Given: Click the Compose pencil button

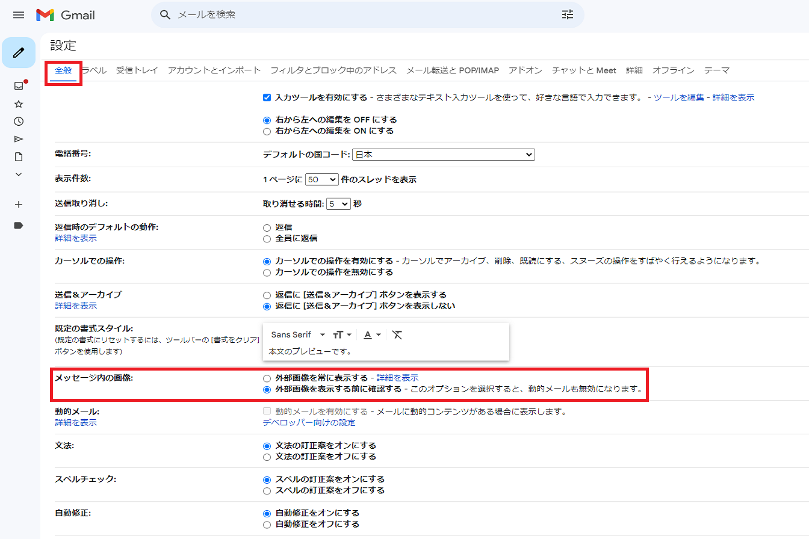Looking at the screenshot, I should [19, 53].
